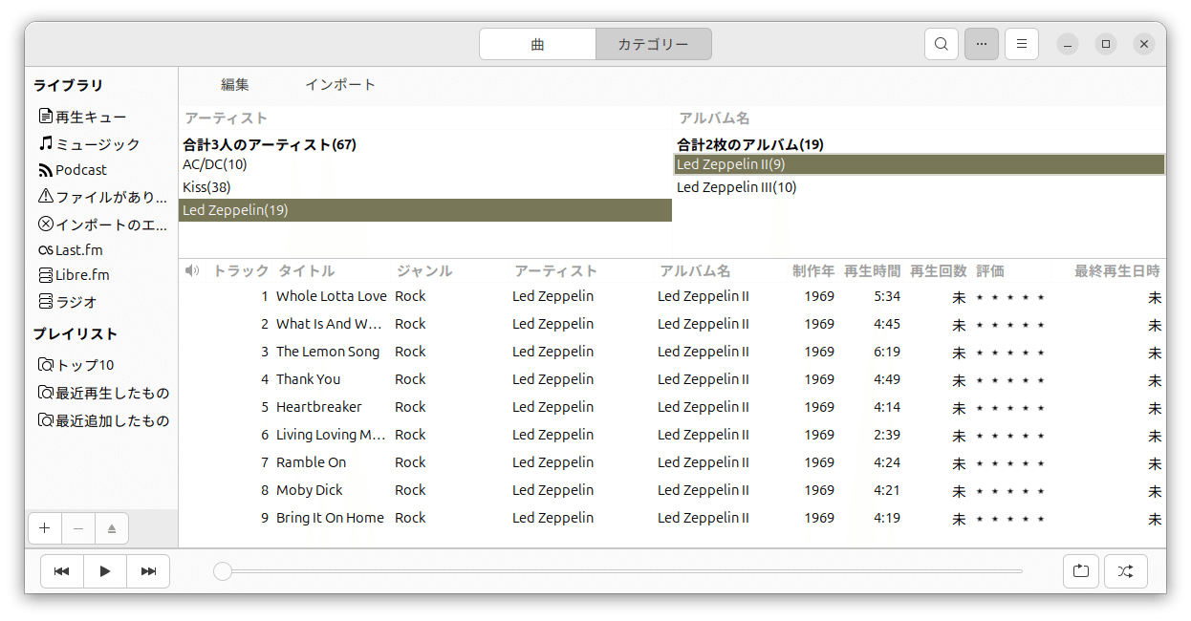The width and height of the screenshot is (1191, 621).
Task: Select the track Living Loving M…
Action: [x=672, y=435]
